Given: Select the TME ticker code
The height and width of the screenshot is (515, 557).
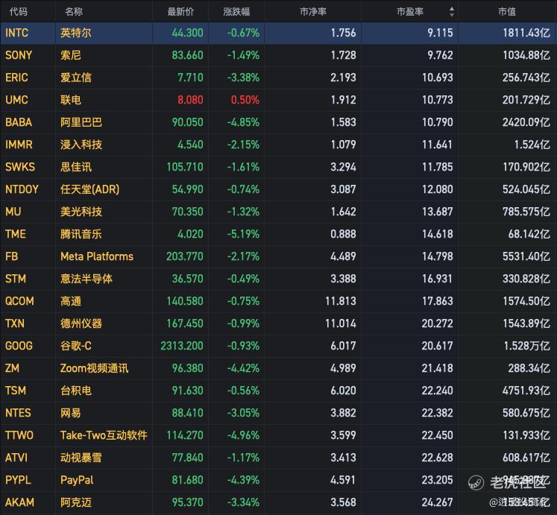Looking at the screenshot, I should point(15,235).
